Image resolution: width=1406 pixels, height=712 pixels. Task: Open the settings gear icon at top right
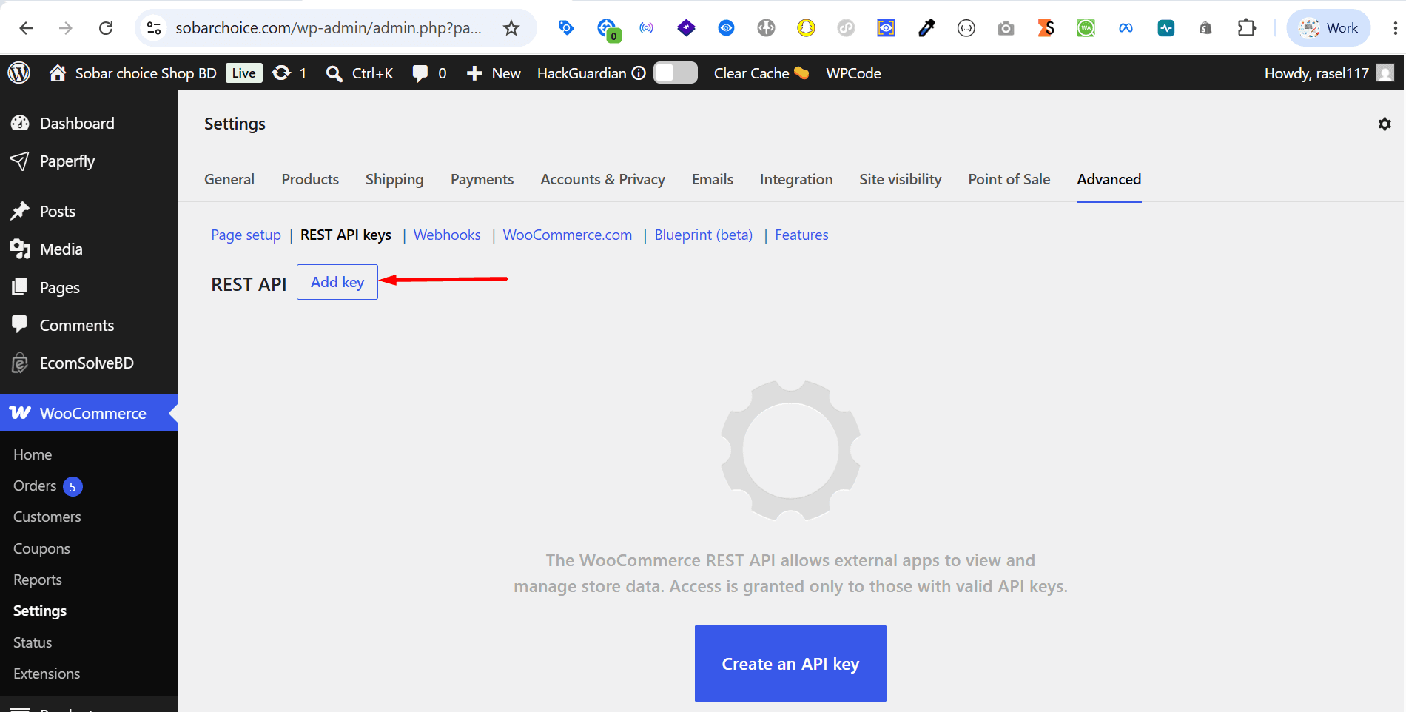[x=1385, y=124]
